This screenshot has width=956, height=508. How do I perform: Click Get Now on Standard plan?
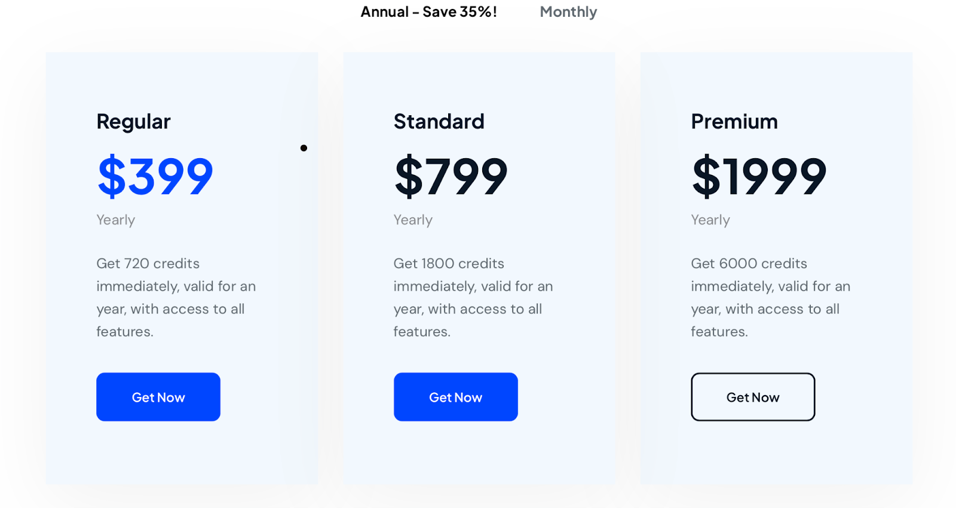coord(456,397)
